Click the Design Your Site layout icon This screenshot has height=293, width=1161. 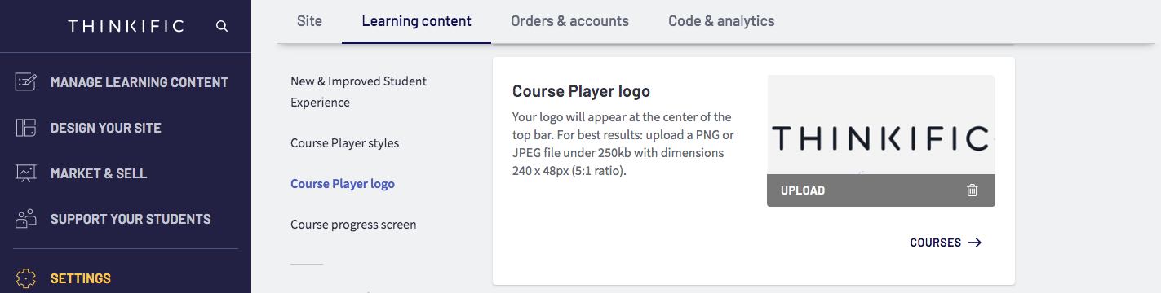click(26, 128)
